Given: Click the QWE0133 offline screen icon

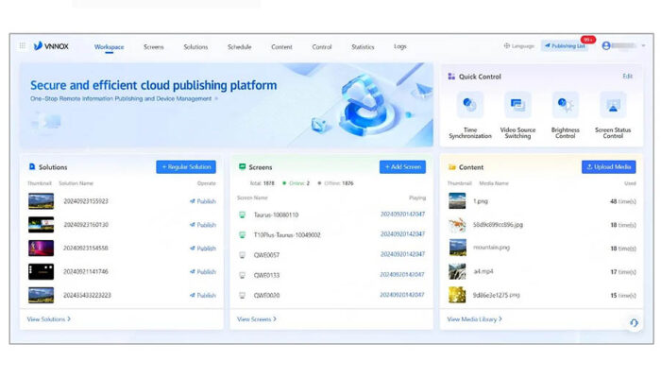Looking at the screenshot, I should coord(243,275).
